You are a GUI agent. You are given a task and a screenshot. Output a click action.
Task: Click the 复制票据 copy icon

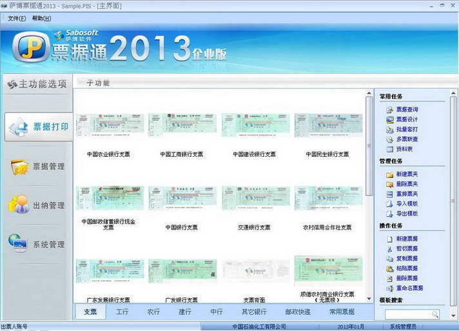pyautogui.click(x=389, y=259)
